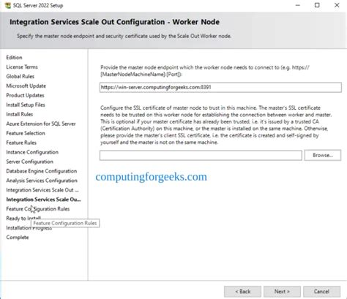
Task: Select Azure Extension for SQL Server step
Action: (x=41, y=124)
